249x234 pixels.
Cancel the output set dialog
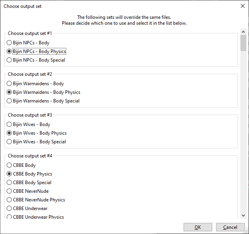(230, 227)
